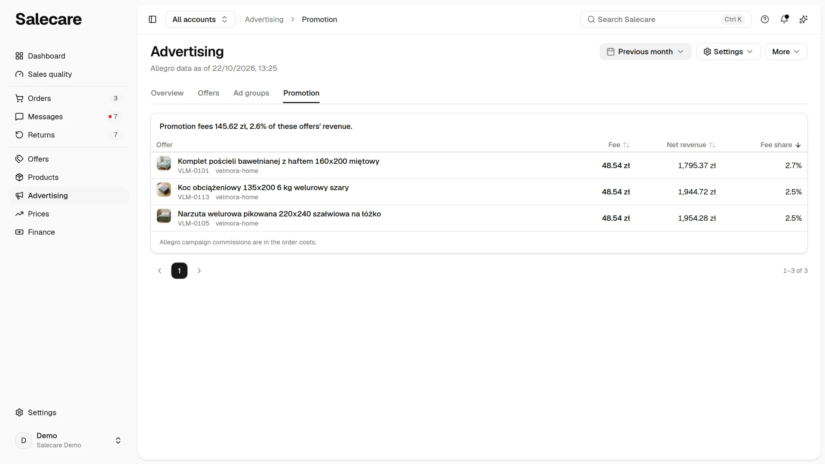Select the Promotion tab

(x=301, y=93)
